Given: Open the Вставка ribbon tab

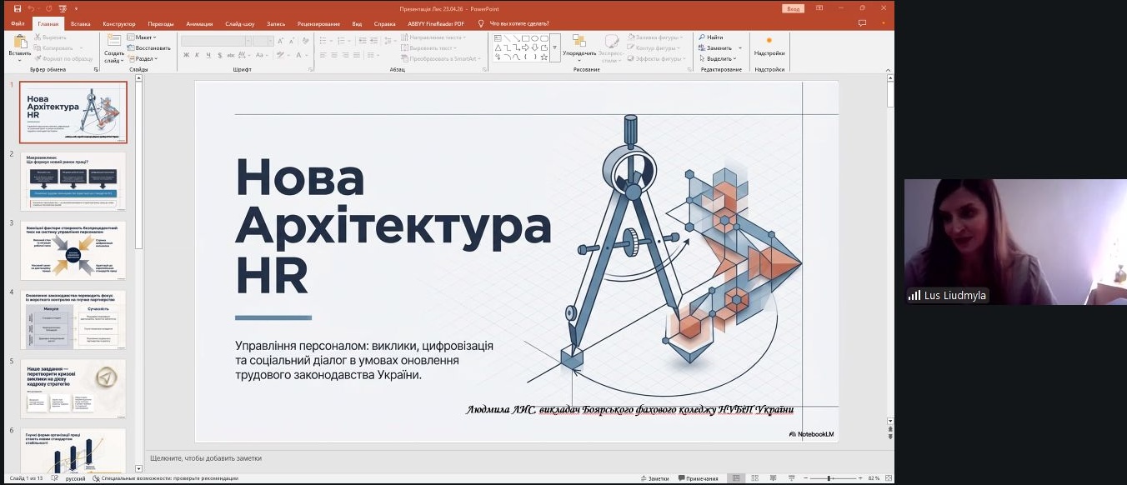Looking at the screenshot, I should click(x=81, y=24).
